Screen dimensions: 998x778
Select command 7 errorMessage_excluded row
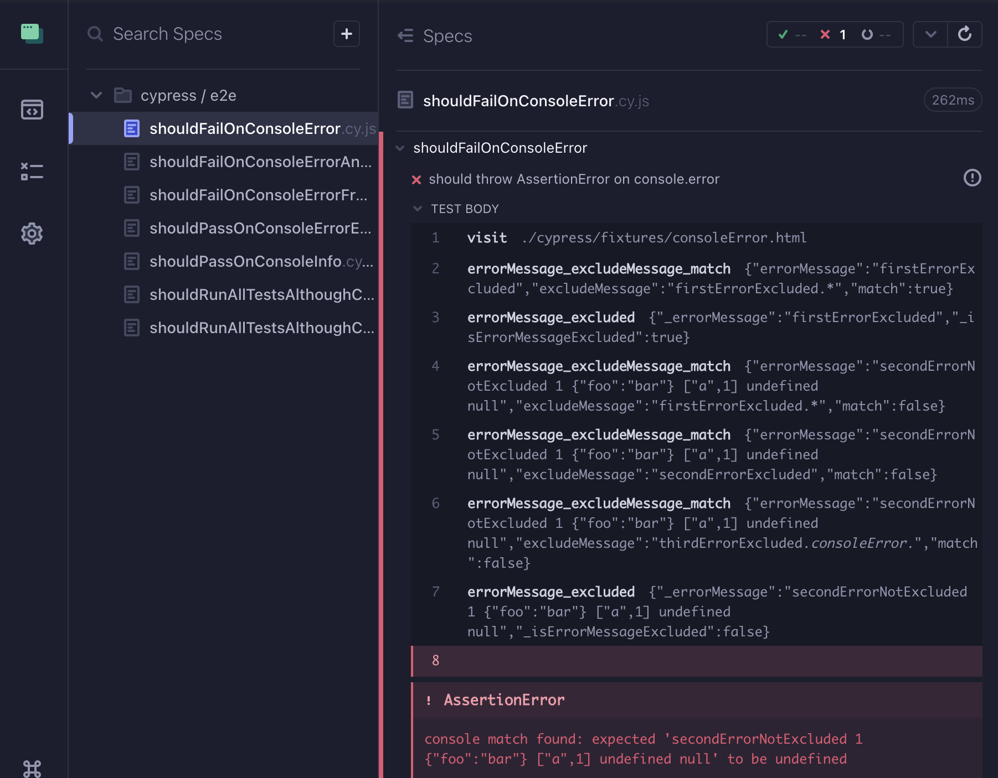tap(697, 612)
